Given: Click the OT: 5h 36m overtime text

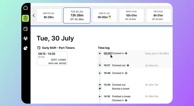Looking at the screenshot, I should tap(77, 19).
